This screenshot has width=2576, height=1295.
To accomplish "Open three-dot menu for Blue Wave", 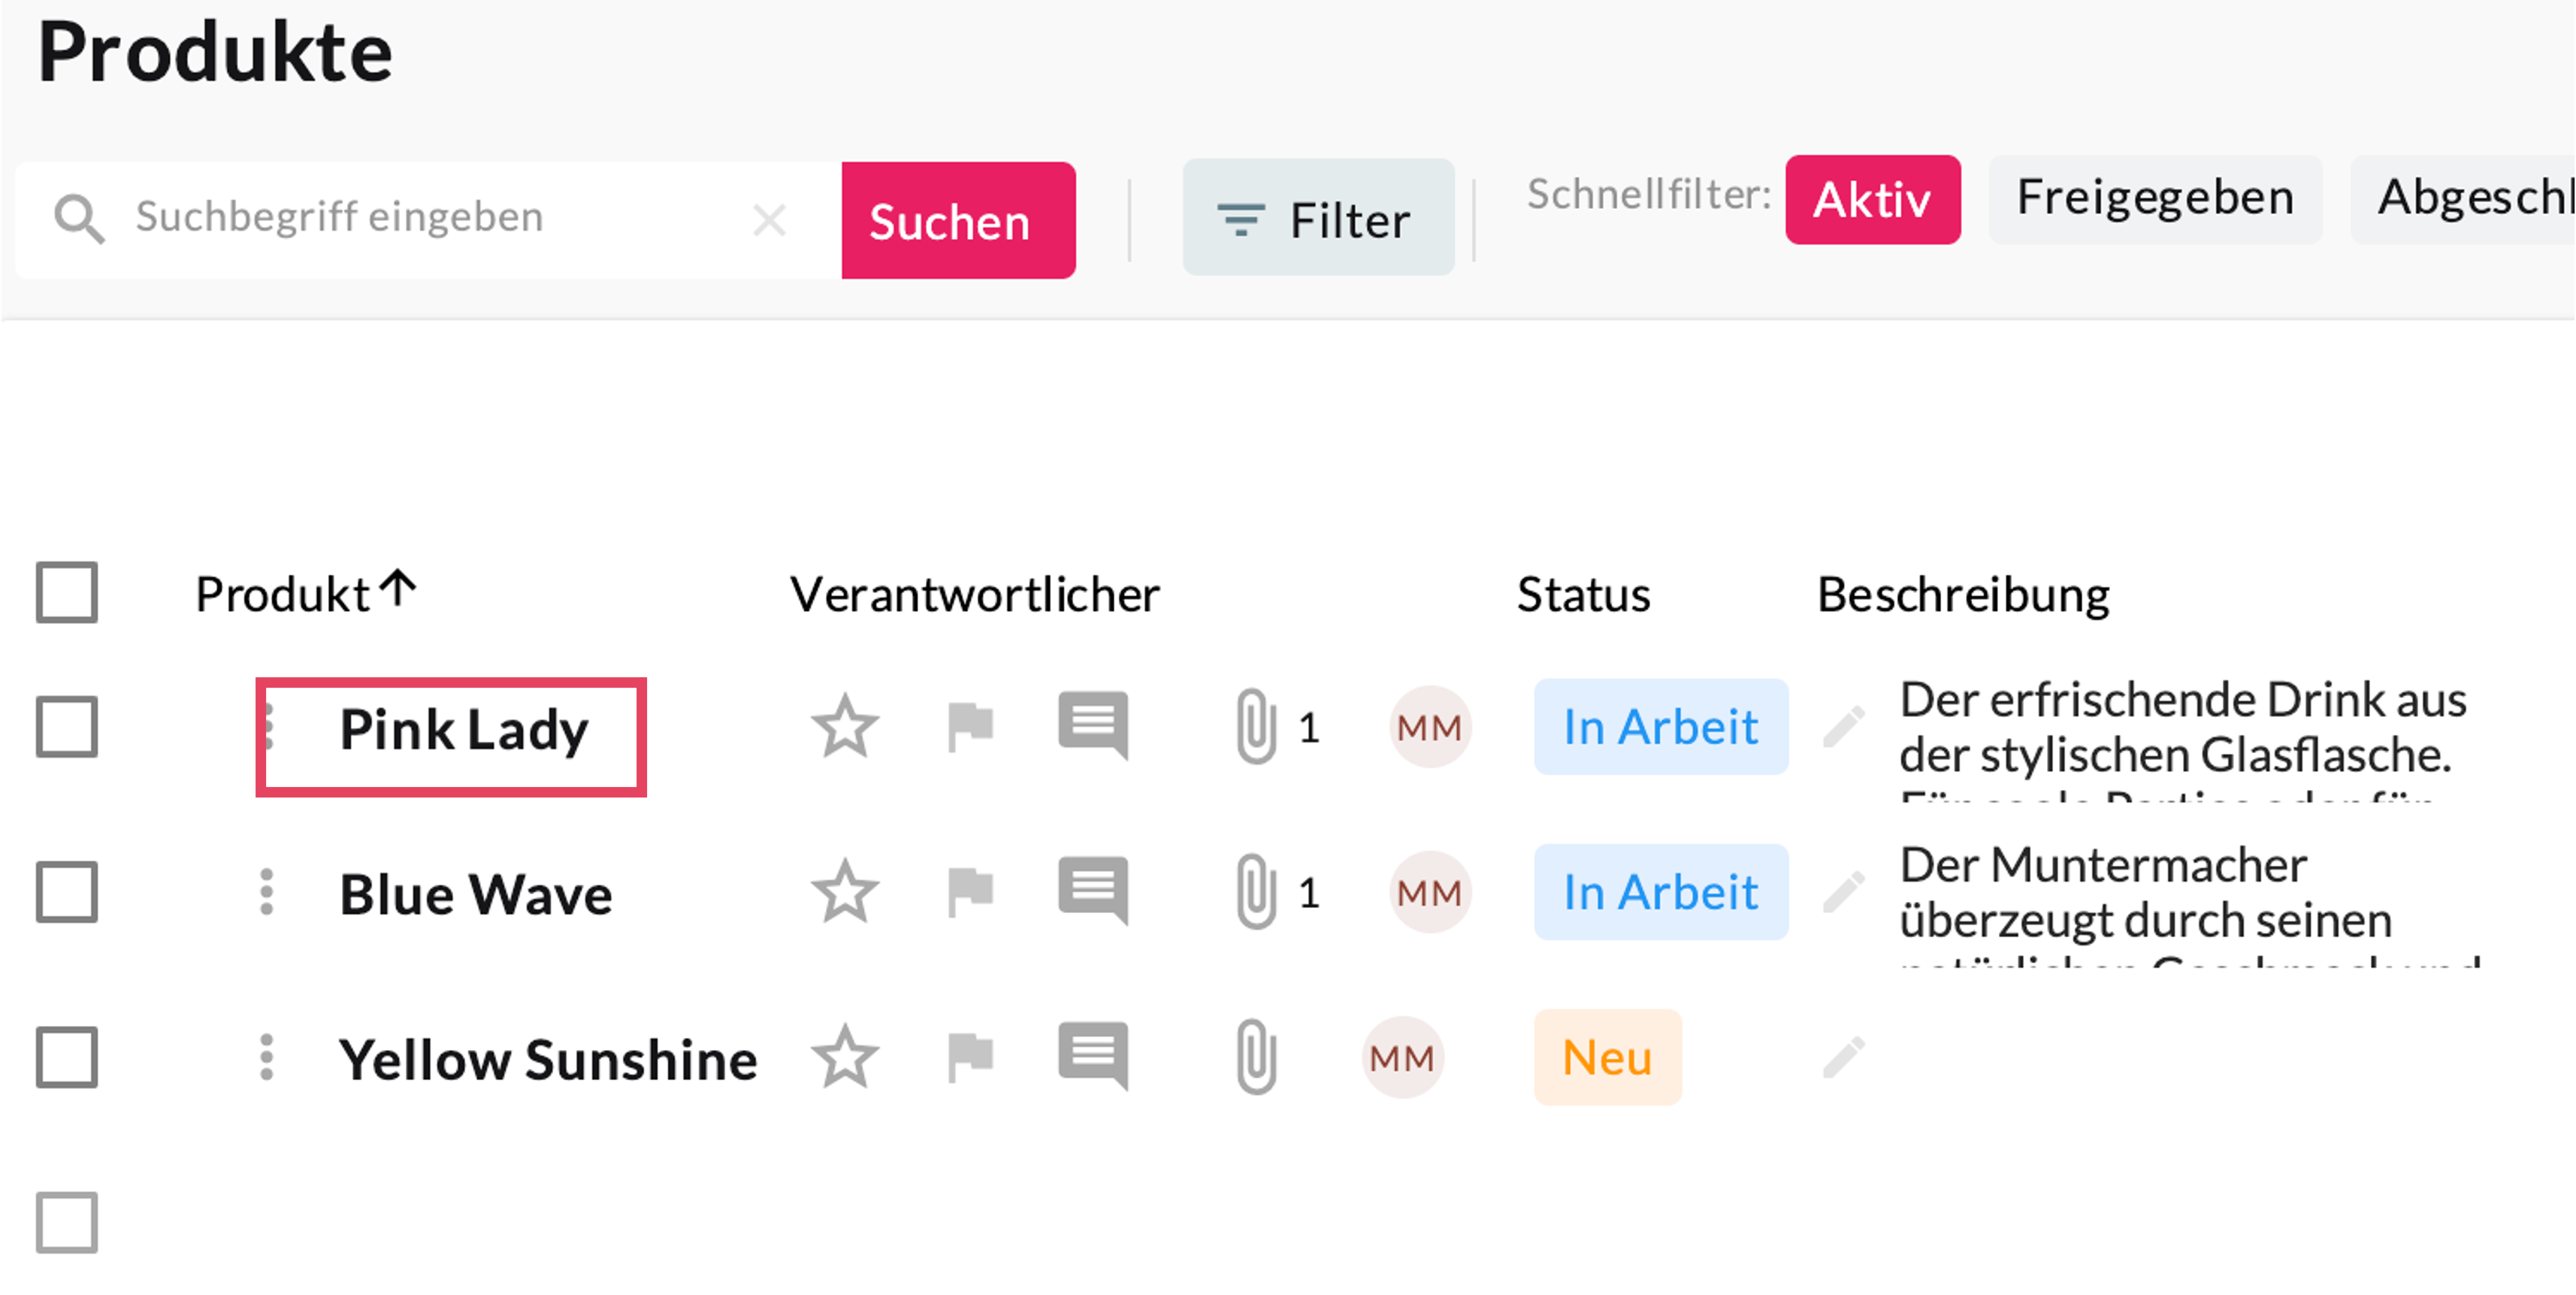I will pyautogui.click(x=266, y=892).
